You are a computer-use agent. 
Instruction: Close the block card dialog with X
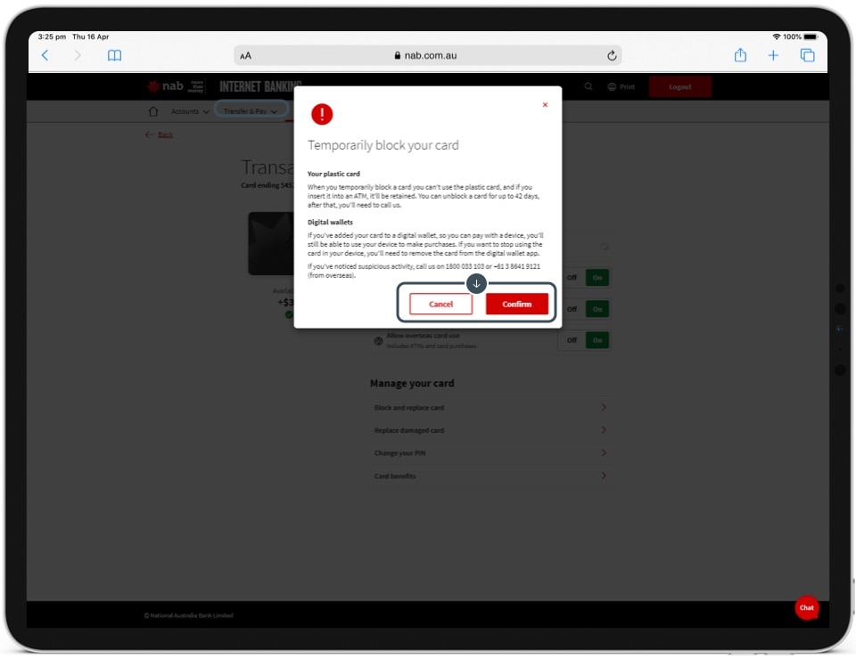[x=545, y=105]
